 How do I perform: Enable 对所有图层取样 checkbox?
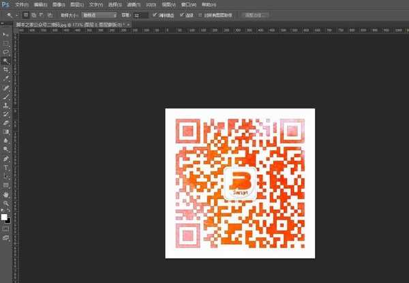coord(202,14)
